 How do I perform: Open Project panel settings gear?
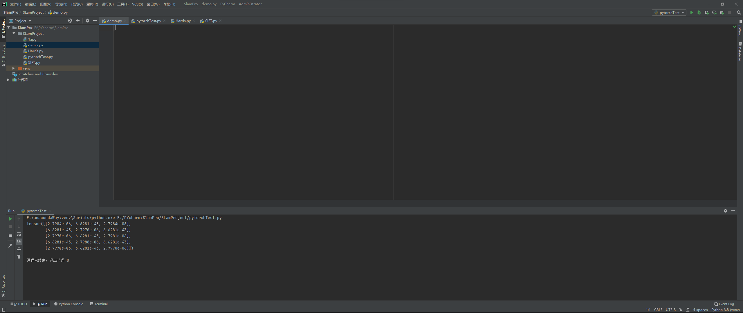87,21
